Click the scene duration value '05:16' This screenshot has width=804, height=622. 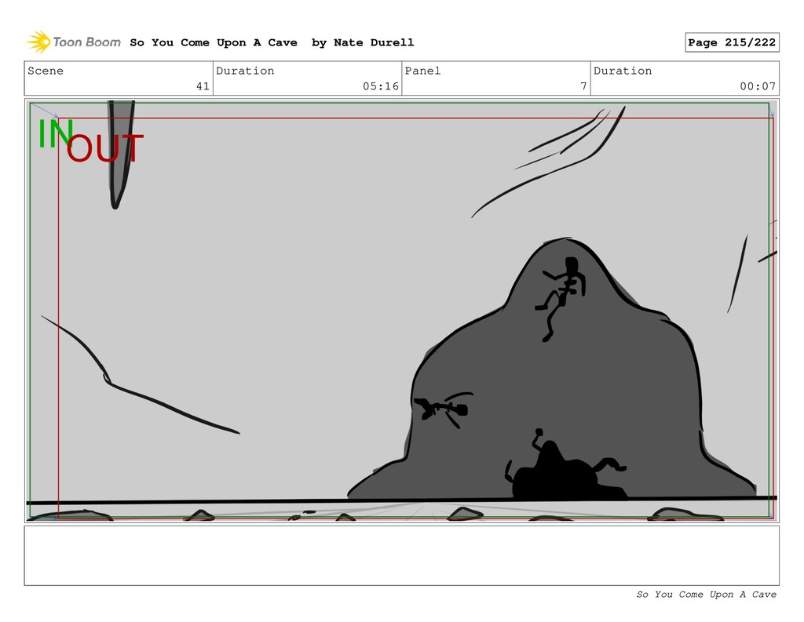[381, 86]
